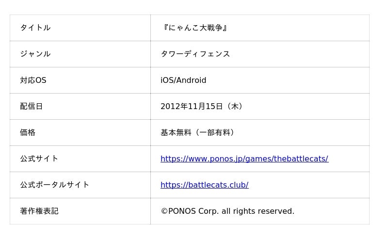Open the battlecats.club portal link
This screenshot has height=239, width=388.
click(204, 185)
